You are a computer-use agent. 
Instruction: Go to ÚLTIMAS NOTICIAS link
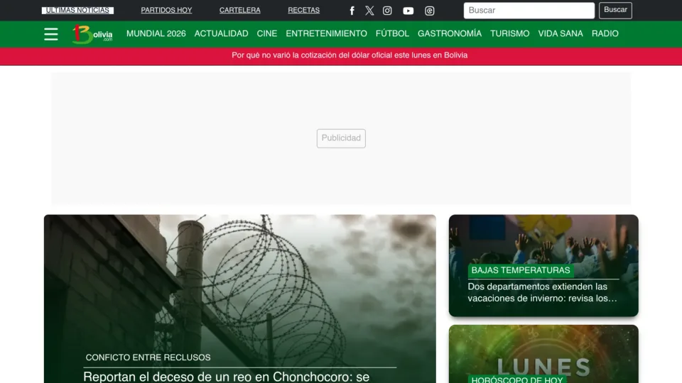point(77,10)
